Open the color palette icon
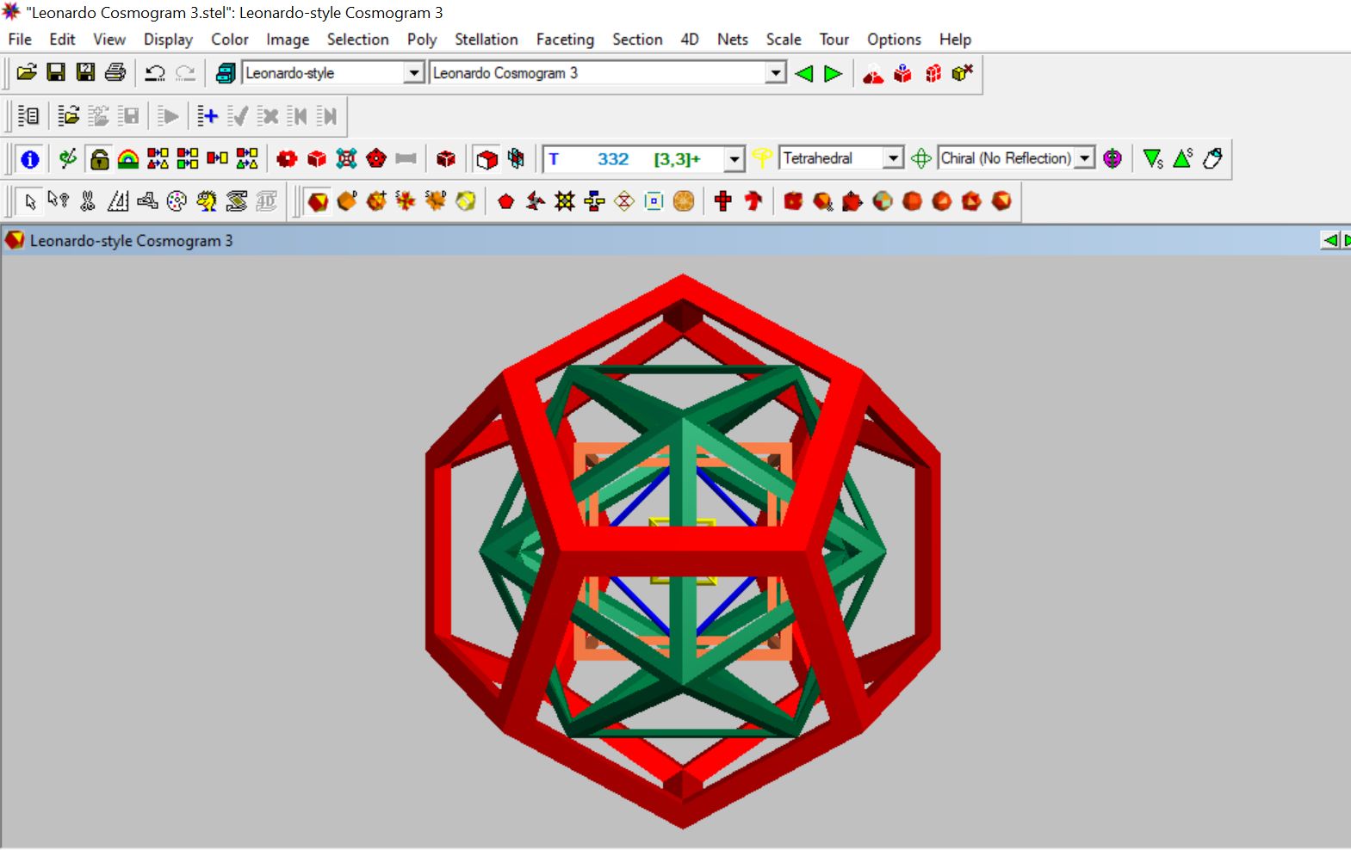The width and height of the screenshot is (1351, 850). 177,201
